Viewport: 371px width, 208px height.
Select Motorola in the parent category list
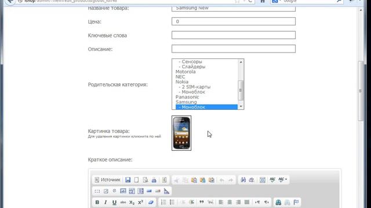pos(185,72)
